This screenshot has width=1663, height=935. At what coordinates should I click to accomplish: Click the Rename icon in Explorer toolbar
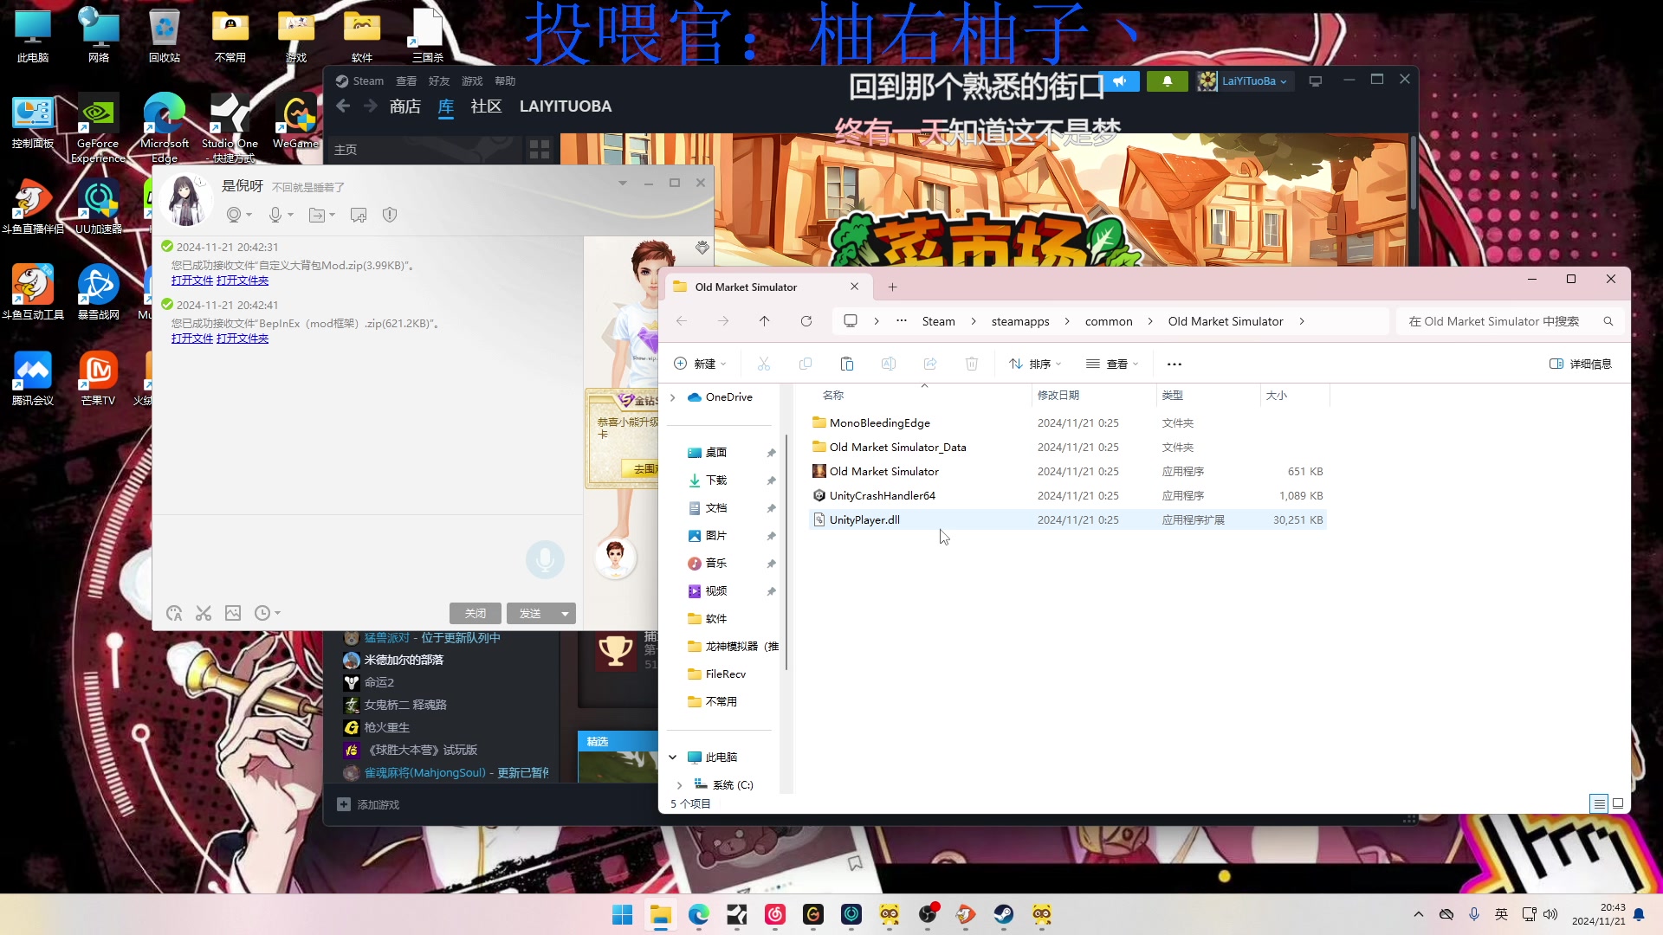888,364
